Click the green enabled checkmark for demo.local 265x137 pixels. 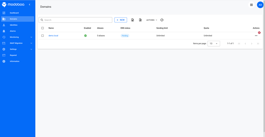click(x=85, y=36)
